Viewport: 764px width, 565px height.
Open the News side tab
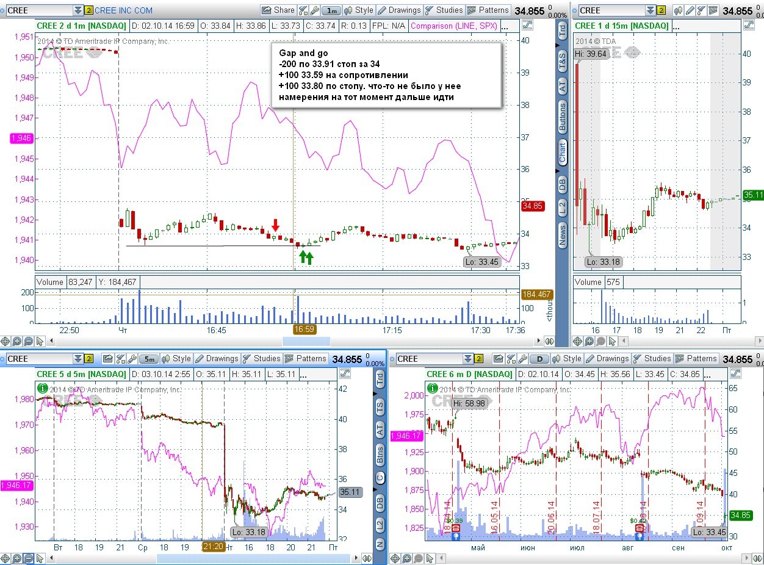point(562,234)
